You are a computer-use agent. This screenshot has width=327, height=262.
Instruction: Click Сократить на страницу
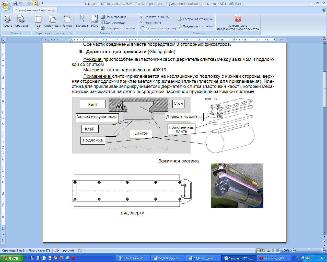pos(158,28)
